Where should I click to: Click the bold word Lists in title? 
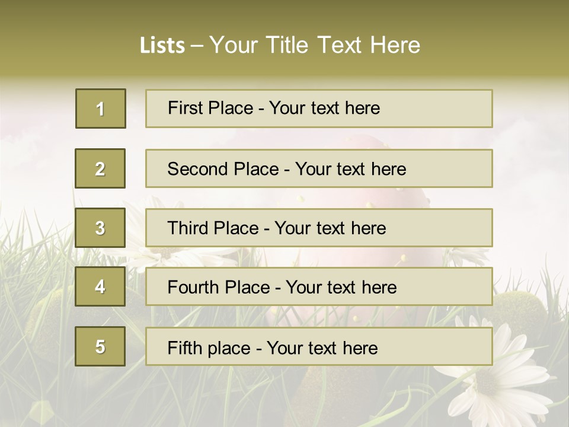pyautogui.click(x=162, y=46)
